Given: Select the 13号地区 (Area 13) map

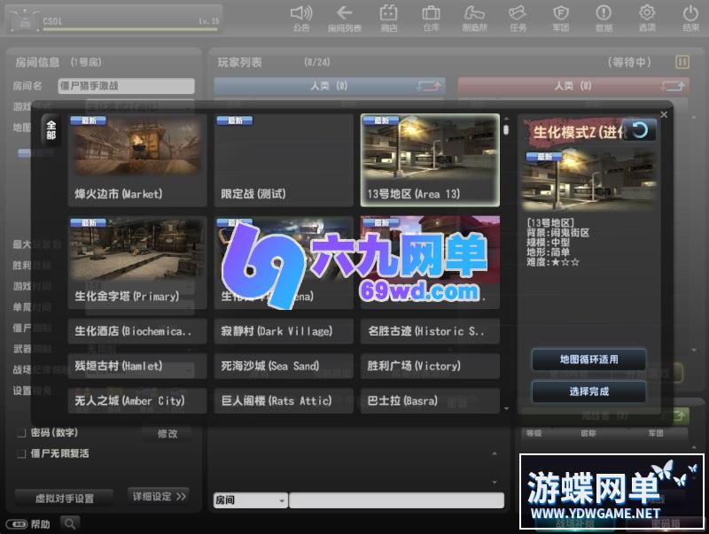Looking at the screenshot, I should click(430, 160).
